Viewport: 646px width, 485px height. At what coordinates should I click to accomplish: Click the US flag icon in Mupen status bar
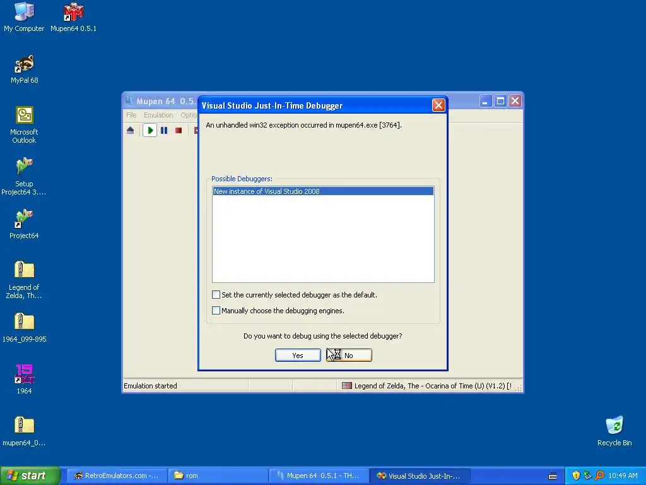[347, 386]
